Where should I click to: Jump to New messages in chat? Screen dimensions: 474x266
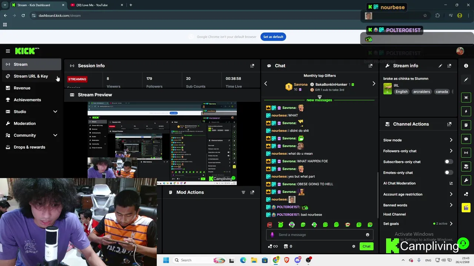319,100
